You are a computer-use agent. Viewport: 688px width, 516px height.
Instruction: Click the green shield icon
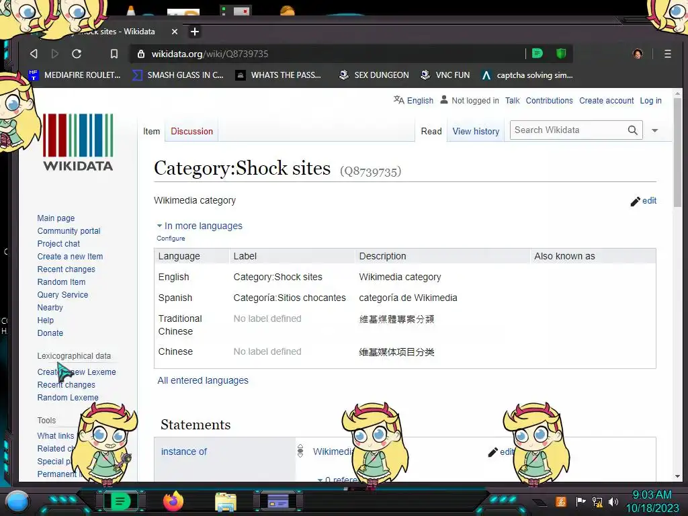point(561,54)
